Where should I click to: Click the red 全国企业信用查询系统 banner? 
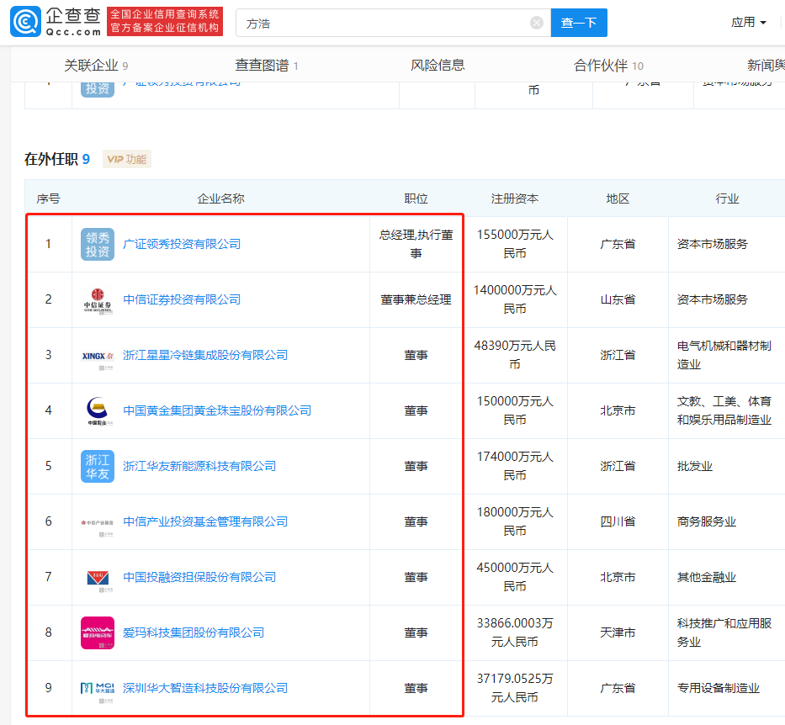tap(165, 21)
